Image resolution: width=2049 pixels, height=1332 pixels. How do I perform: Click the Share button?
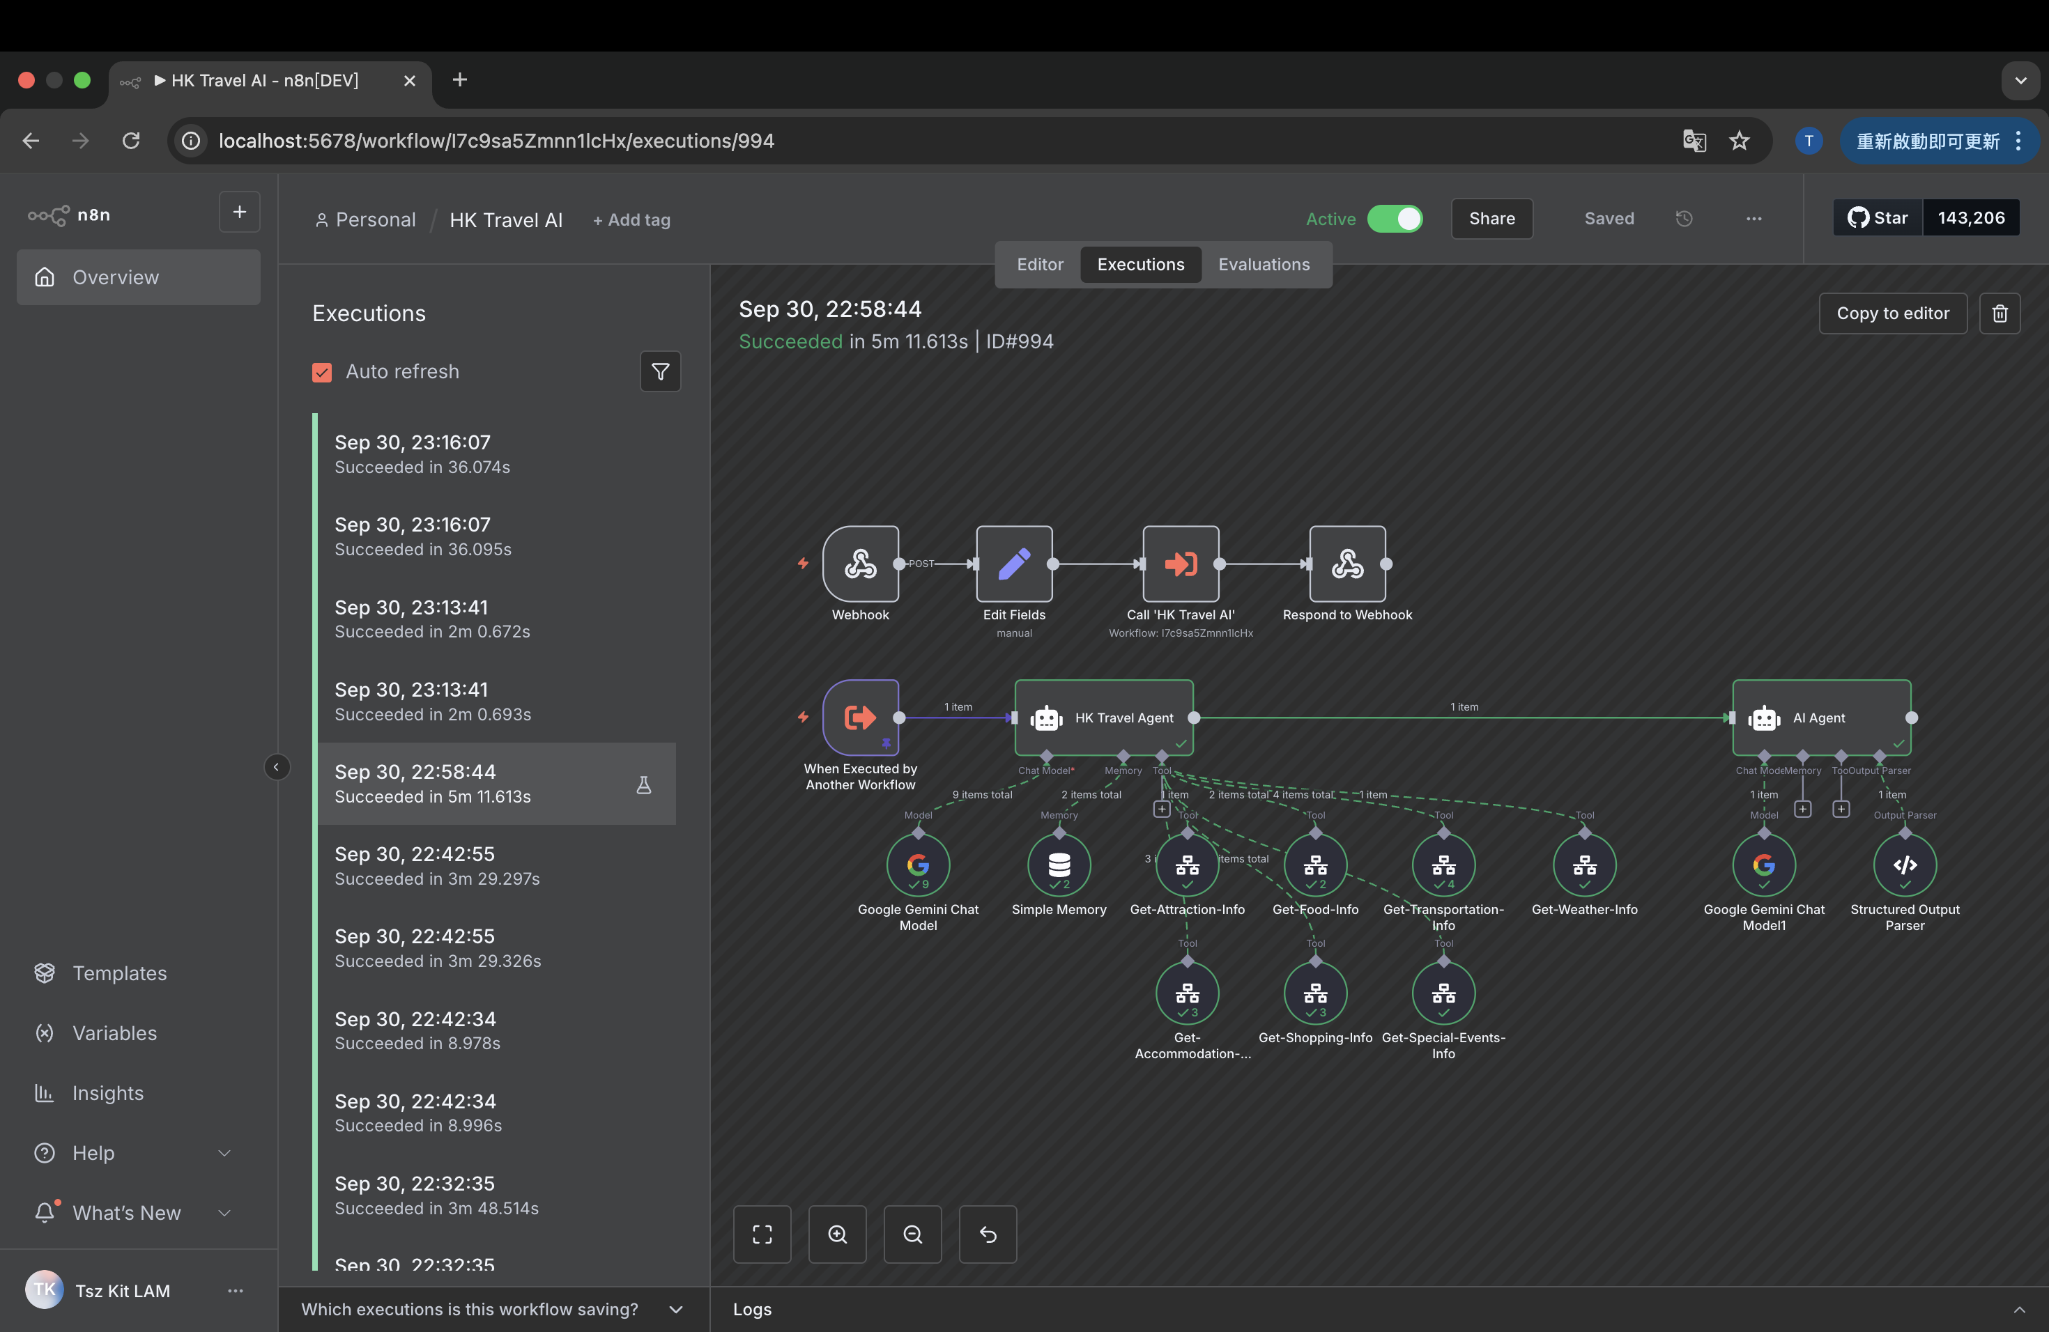pyautogui.click(x=1491, y=219)
